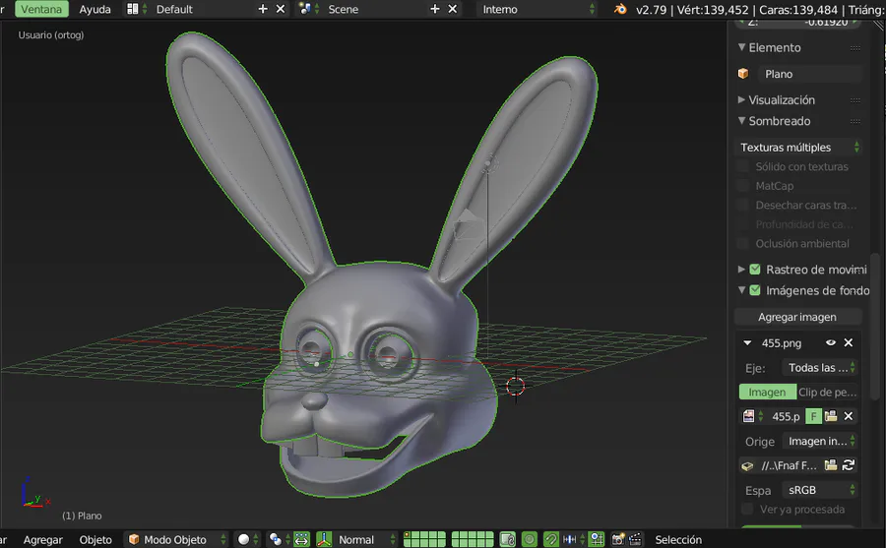Screen dimensions: 886x548
Task: Browse image datablock icon beside 455.p
Action: [752, 416]
